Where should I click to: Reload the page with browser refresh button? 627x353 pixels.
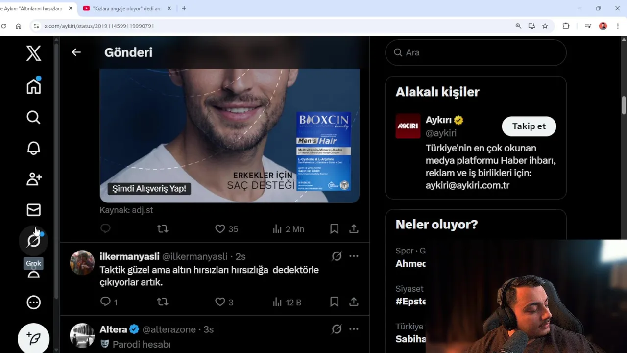[3, 26]
